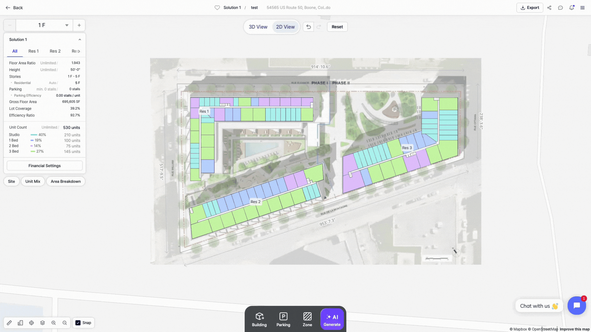Select the Res 1 tab
Screen dimensions: 591x332
pyautogui.click(x=34, y=51)
